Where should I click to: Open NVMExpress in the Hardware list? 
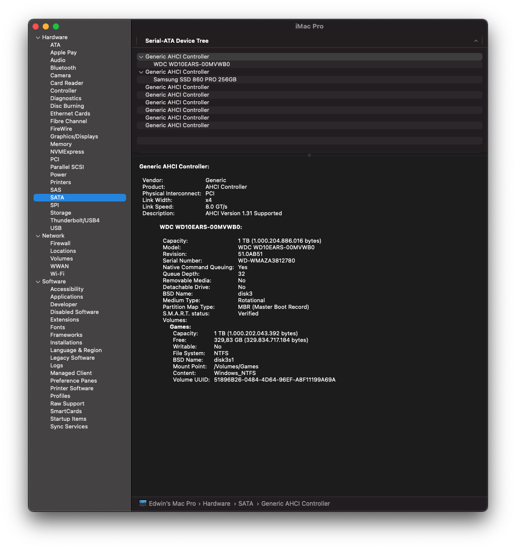tap(67, 152)
